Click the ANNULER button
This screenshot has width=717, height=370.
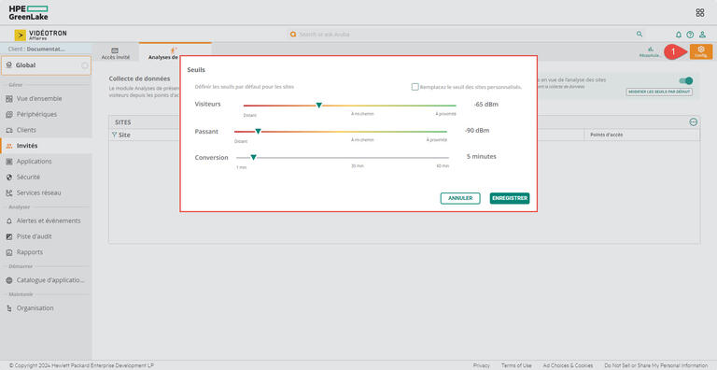(x=460, y=198)
